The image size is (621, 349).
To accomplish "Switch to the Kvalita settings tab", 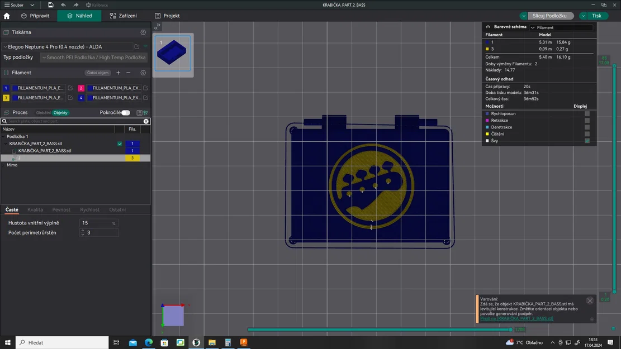I will click(35, 210).
